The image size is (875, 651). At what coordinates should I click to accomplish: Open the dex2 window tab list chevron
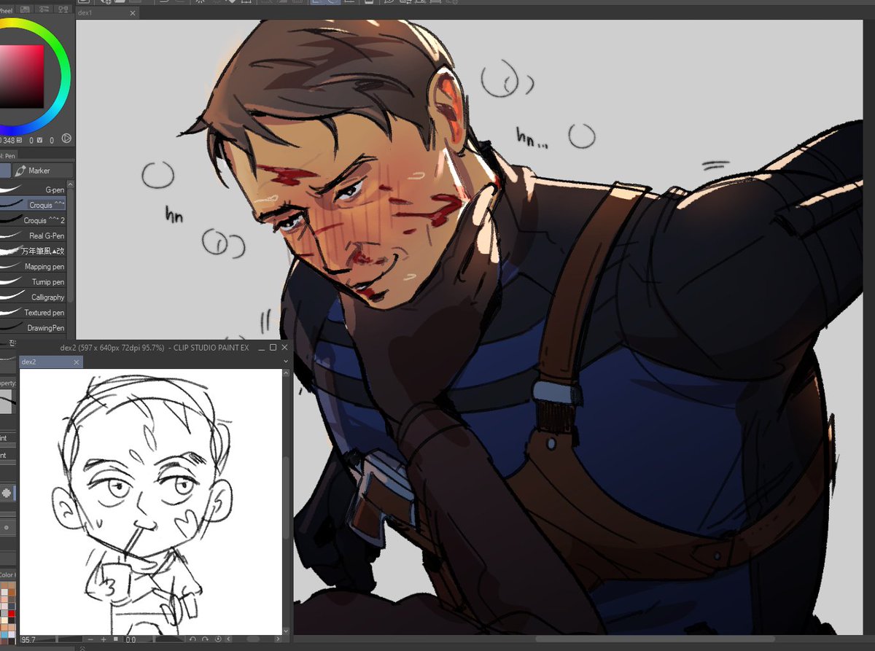tap(285, 362)
